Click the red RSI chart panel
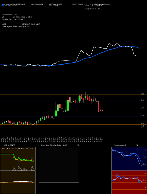This screenshot has width=147, height=194. (129, 182)
